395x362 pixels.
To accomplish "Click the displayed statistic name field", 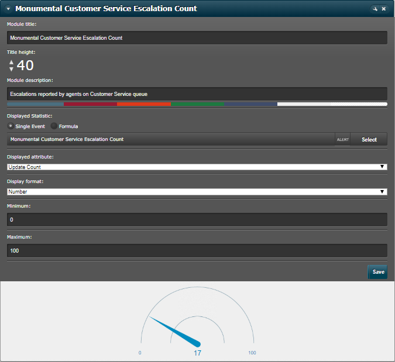I will point(171,139).
